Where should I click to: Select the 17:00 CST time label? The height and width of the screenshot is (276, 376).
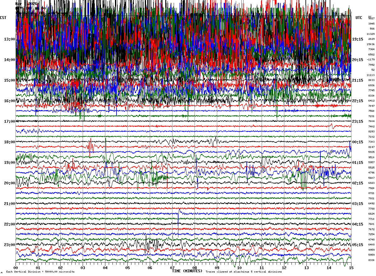(10, 121)
